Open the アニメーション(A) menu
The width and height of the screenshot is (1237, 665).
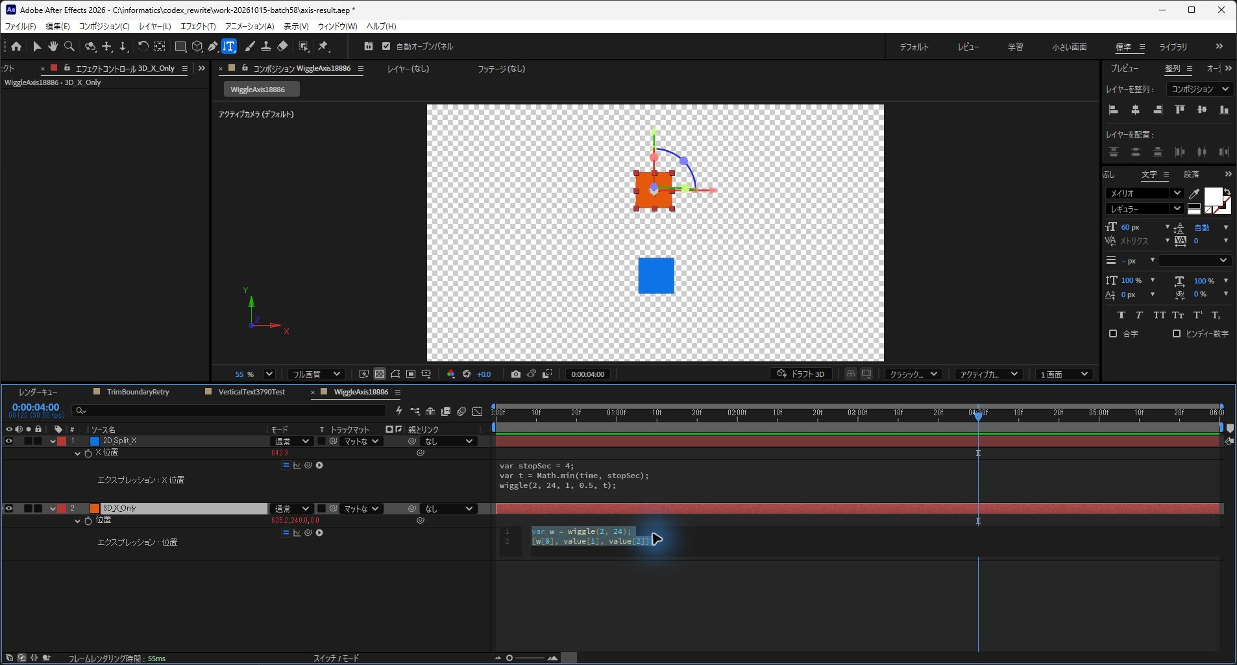coord(249,26)
